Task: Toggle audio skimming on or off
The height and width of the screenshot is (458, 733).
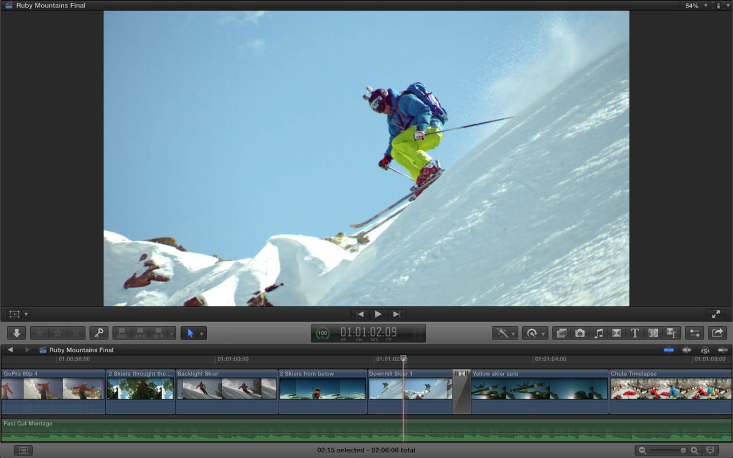Action: [x=687, y=350]
